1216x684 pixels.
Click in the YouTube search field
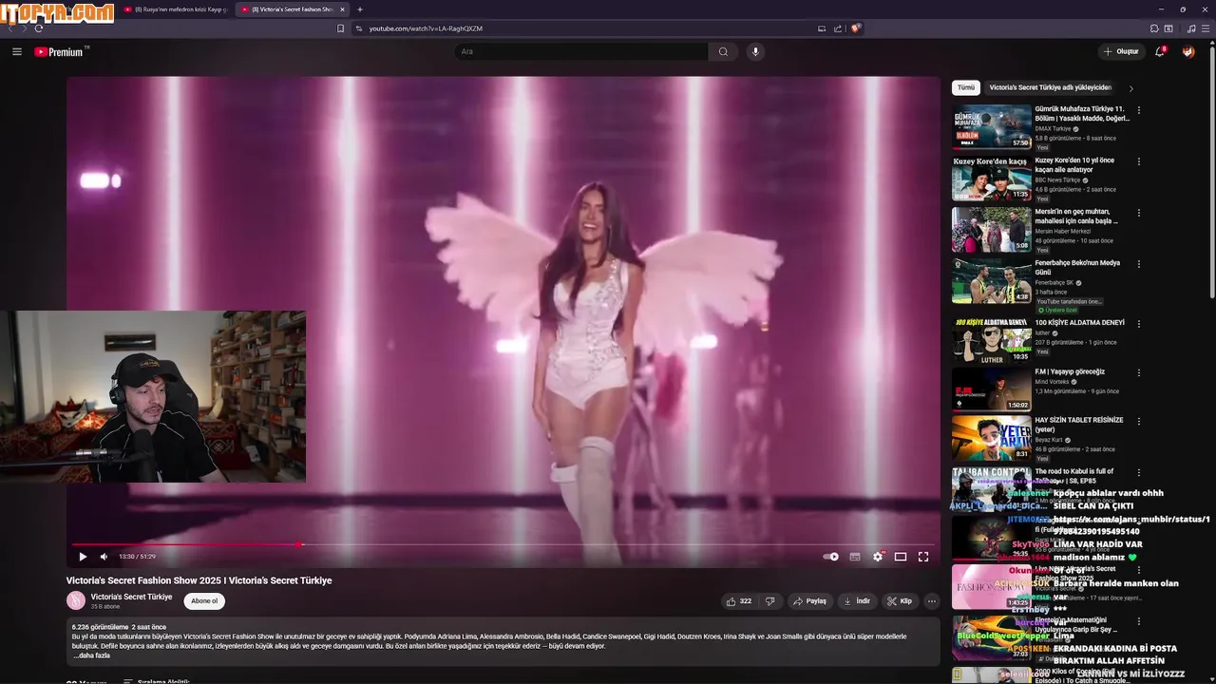(580, 52)
